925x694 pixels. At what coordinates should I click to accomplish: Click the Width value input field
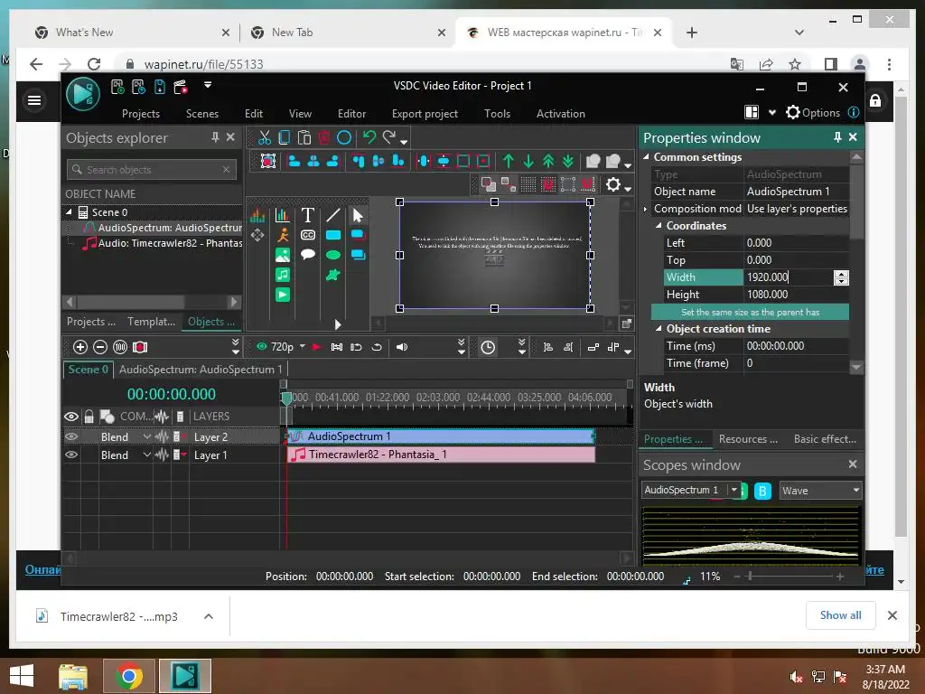[x=789, y=277]
